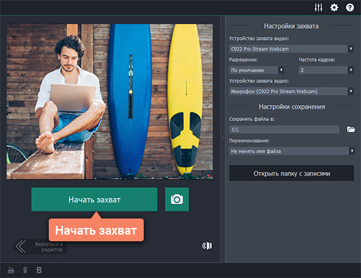Viewport: 361px width, 278px height.
Task: Toggle the audio speaker icon below preview
Action: point(207,246)
